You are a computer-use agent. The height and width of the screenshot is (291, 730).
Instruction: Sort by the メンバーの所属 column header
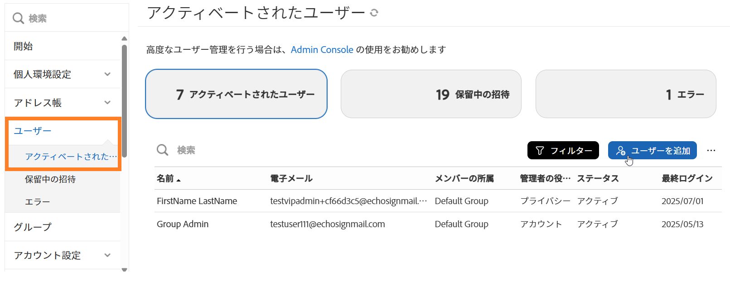(x=464, y=178)
